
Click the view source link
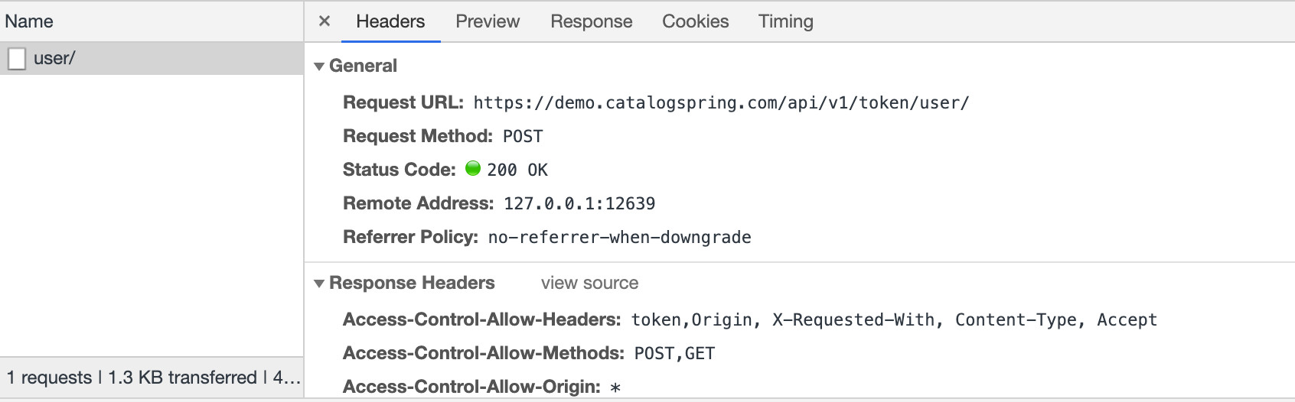point(589,283)
